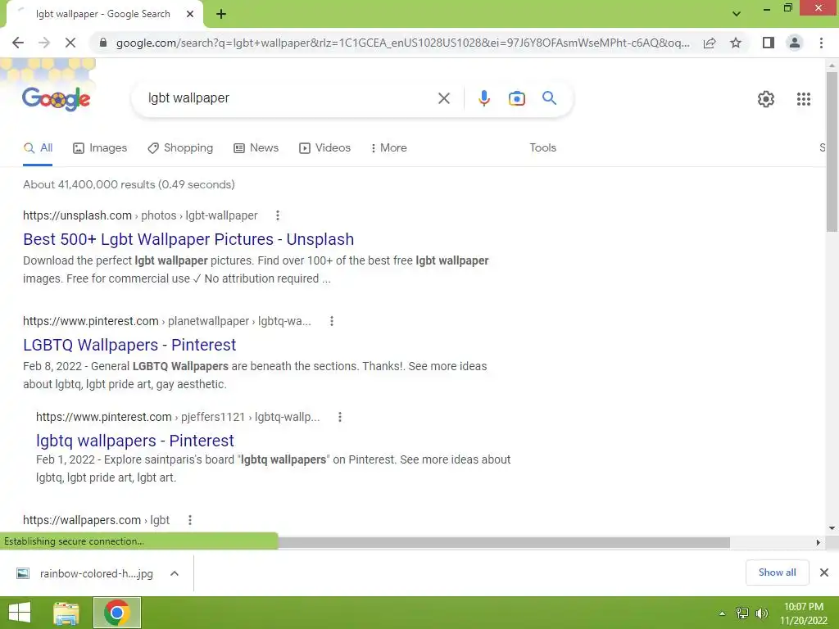
Task: Open options for the planetwallpaper Pinterest result
Action: [332, 321]
